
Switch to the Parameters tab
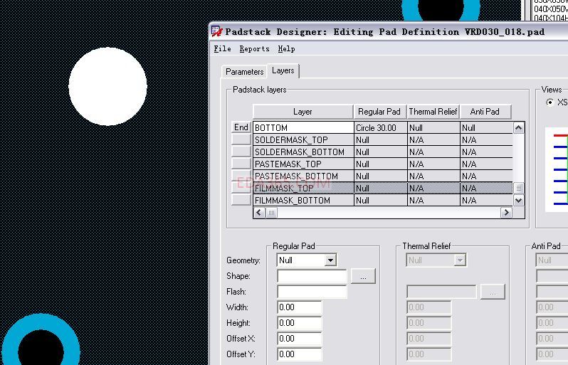[x=245, y=72]
